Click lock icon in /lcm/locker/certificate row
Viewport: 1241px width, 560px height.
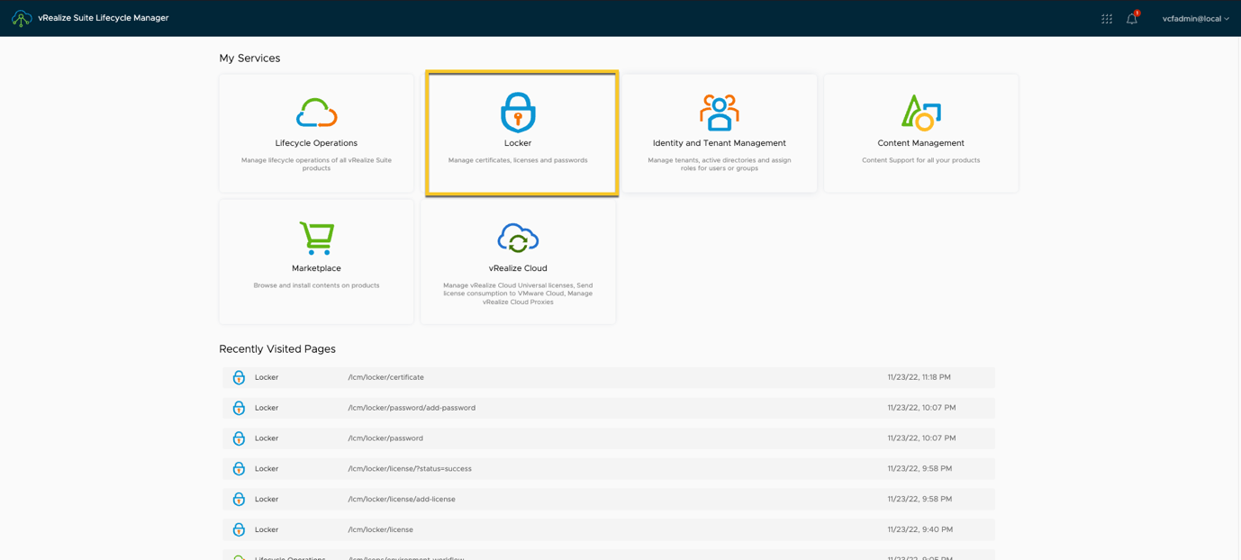point(239,377)
